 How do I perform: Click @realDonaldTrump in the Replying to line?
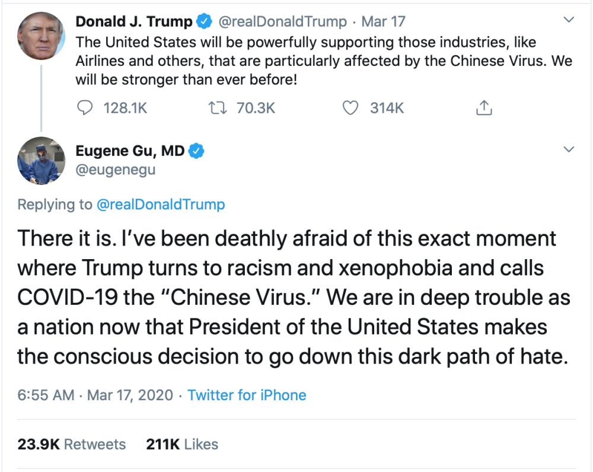[x=161, y=205]
